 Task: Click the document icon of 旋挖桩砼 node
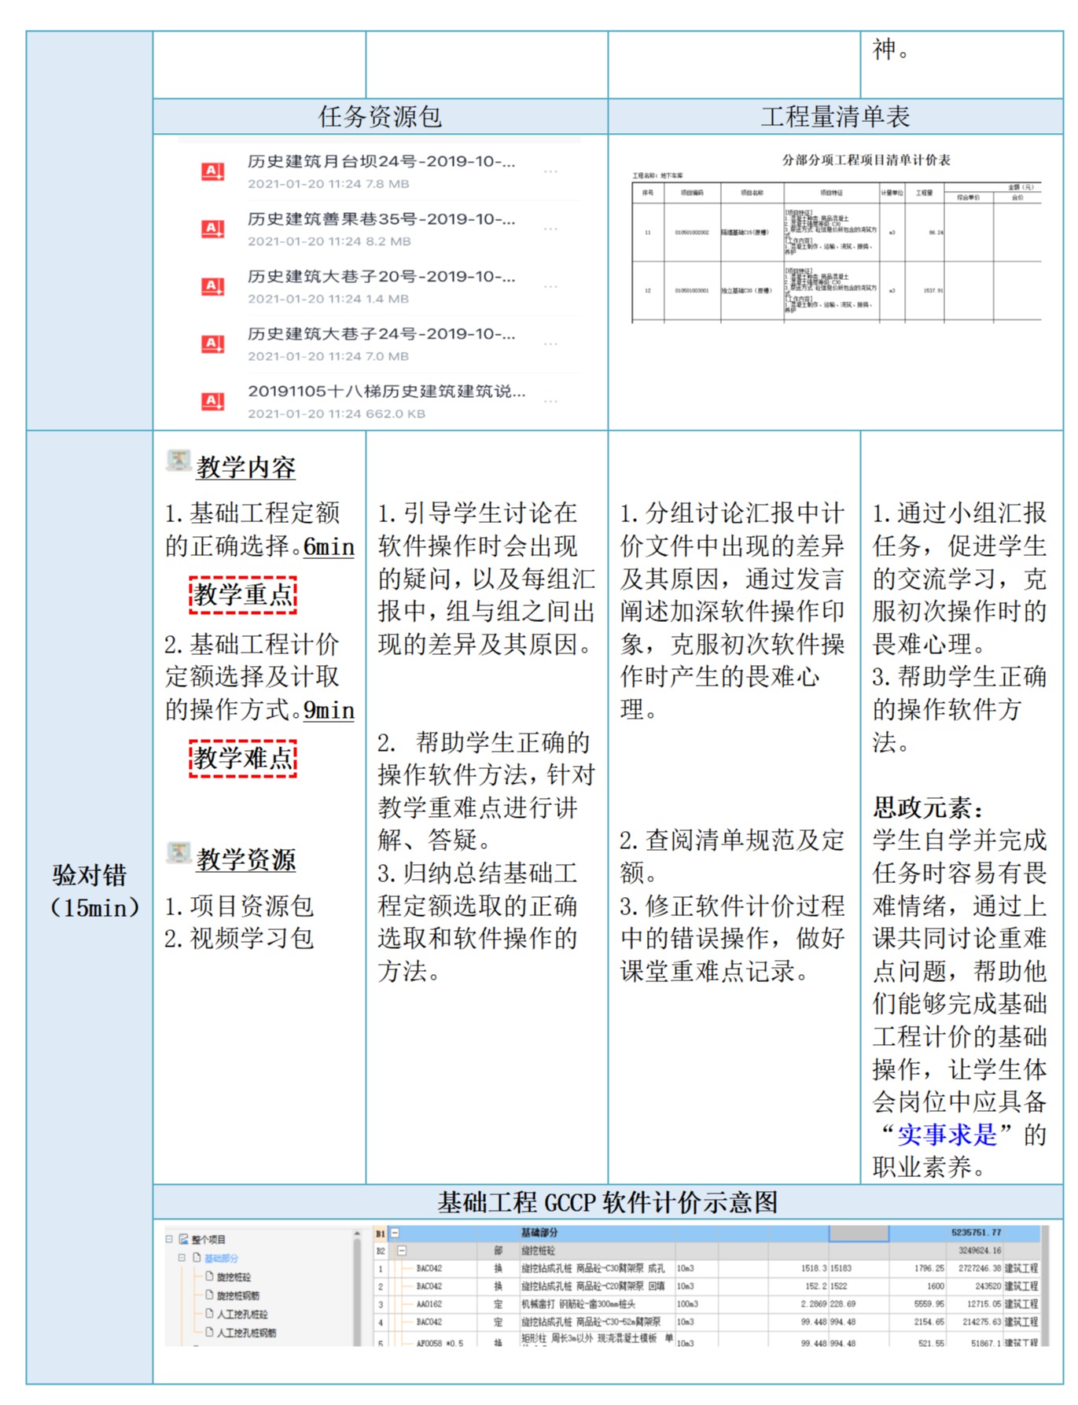click(x=209, y=1276)
